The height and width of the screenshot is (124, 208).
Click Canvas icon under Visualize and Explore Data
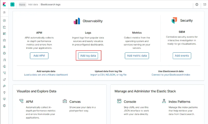pyautogui.click(x=65, y=101)
